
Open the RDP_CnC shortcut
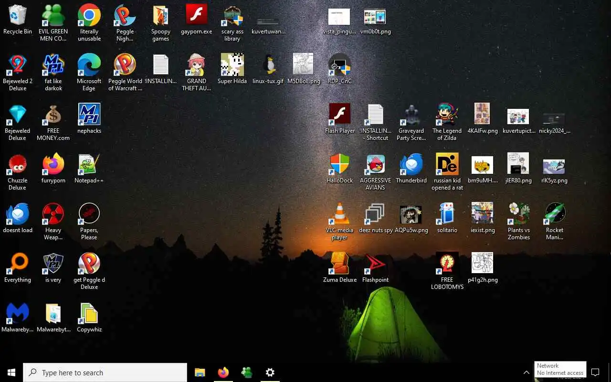pyautogui.click(x=340, y=69)
